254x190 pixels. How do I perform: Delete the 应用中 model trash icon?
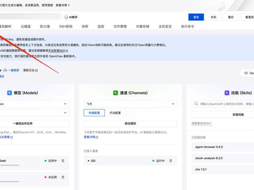click(63, 161)
